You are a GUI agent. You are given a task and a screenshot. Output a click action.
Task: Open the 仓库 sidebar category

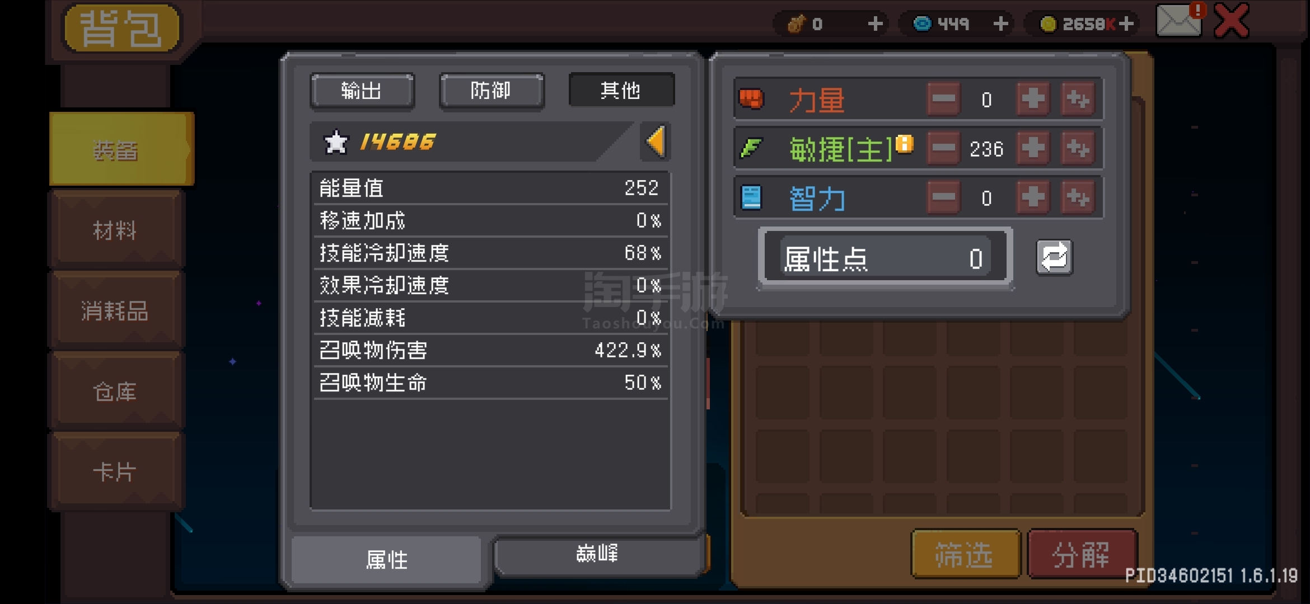click(116, 391)
